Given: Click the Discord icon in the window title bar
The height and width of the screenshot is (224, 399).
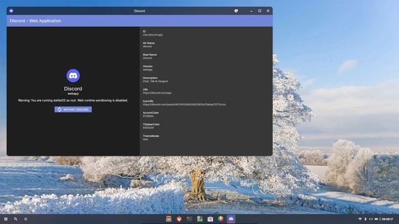Looking at the screenshot, I should point(11,11).
